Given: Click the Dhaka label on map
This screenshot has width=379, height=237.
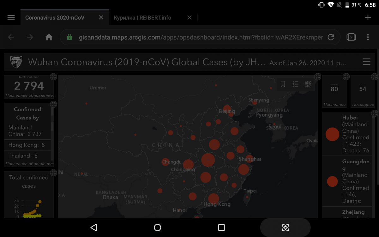Looking at the screenshot, I should [x=111, y=197].
